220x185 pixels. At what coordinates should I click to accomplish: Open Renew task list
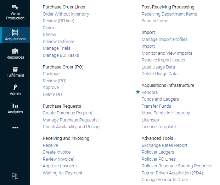49,35
